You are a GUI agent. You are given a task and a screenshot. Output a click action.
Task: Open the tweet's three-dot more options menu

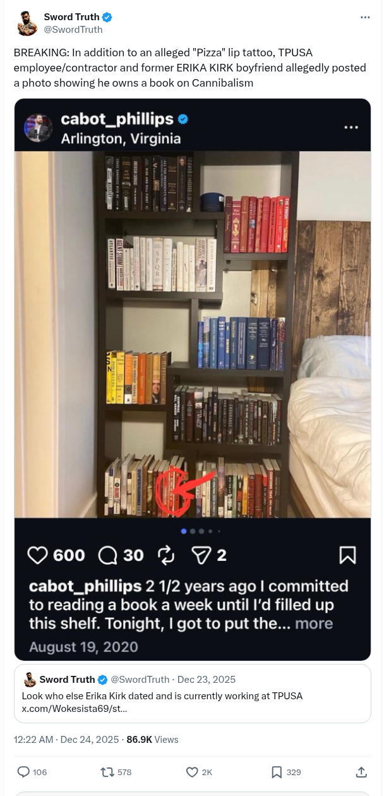pos(365,17)
